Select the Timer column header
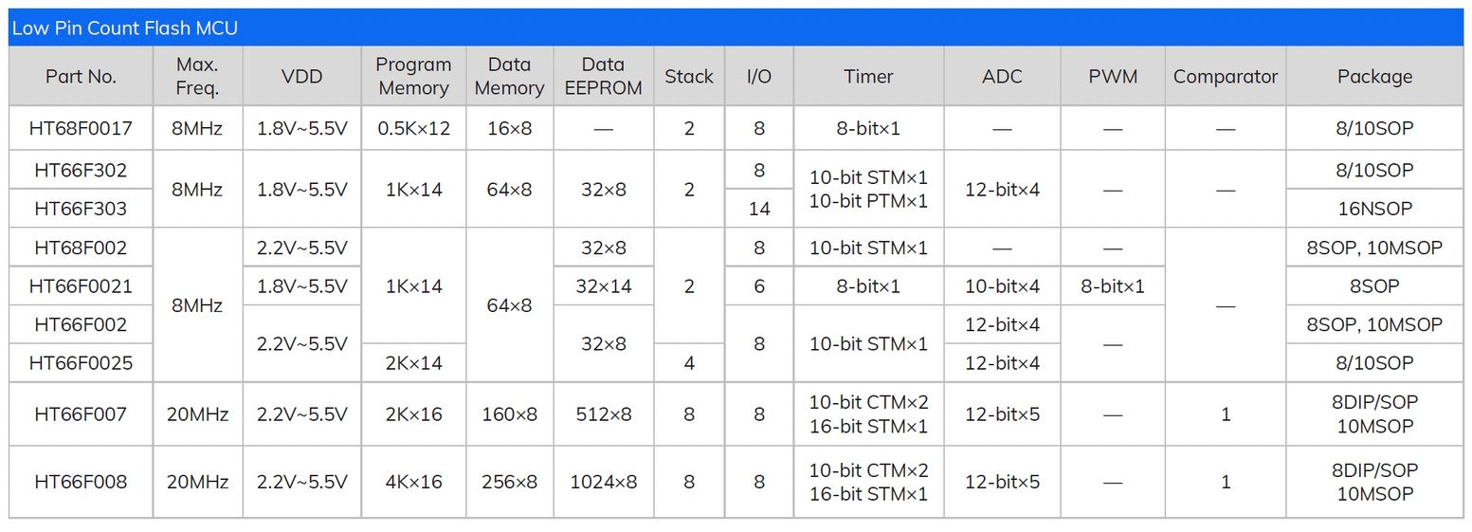This screenshot has width=1472, height=532. [x=868, y=77]
